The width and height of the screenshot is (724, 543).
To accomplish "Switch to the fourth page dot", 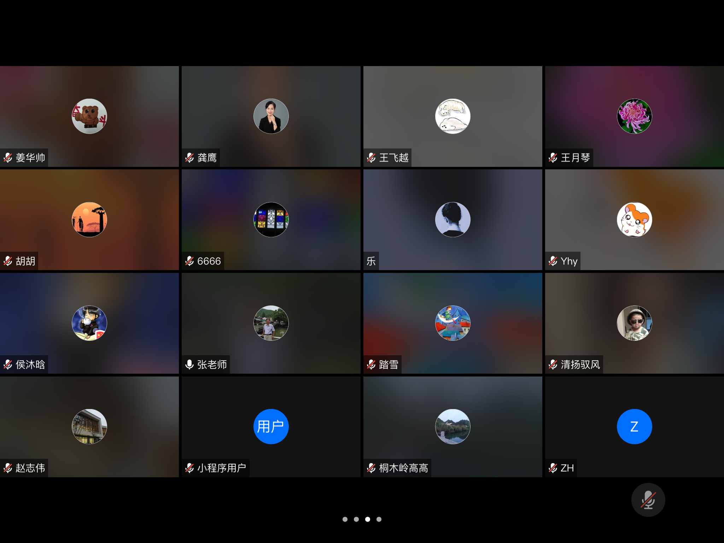I will (379, 519).
